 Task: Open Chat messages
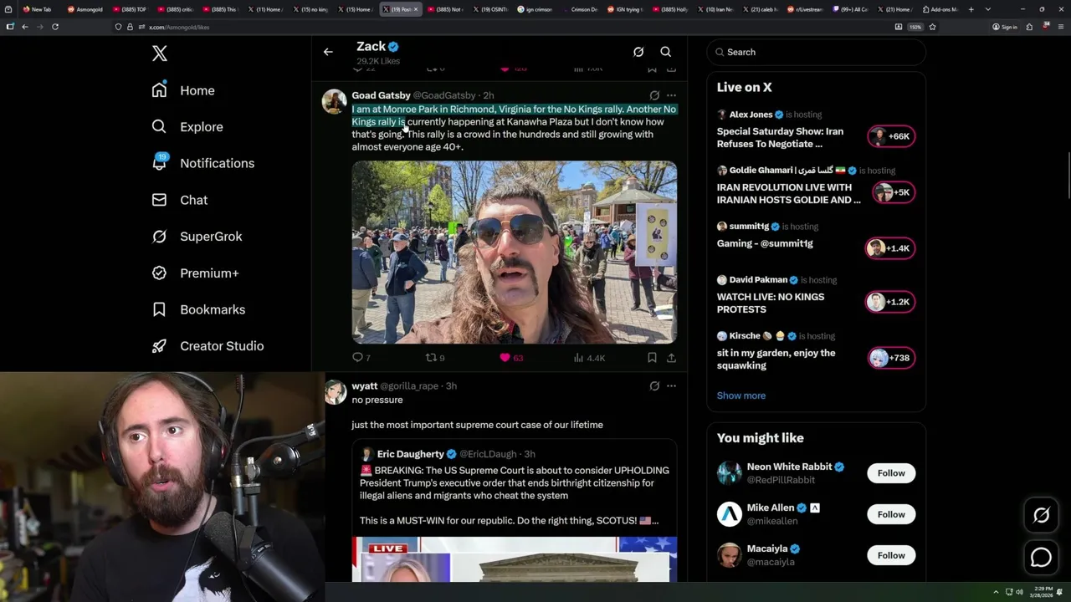(x=180, y=200)
